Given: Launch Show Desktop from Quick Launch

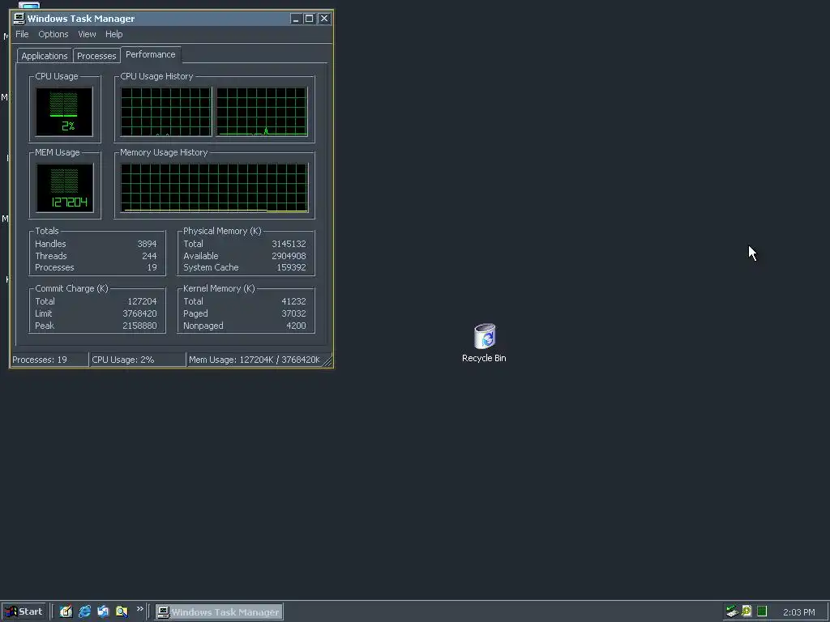Looking at the screenshot, I should click(66, 611).
